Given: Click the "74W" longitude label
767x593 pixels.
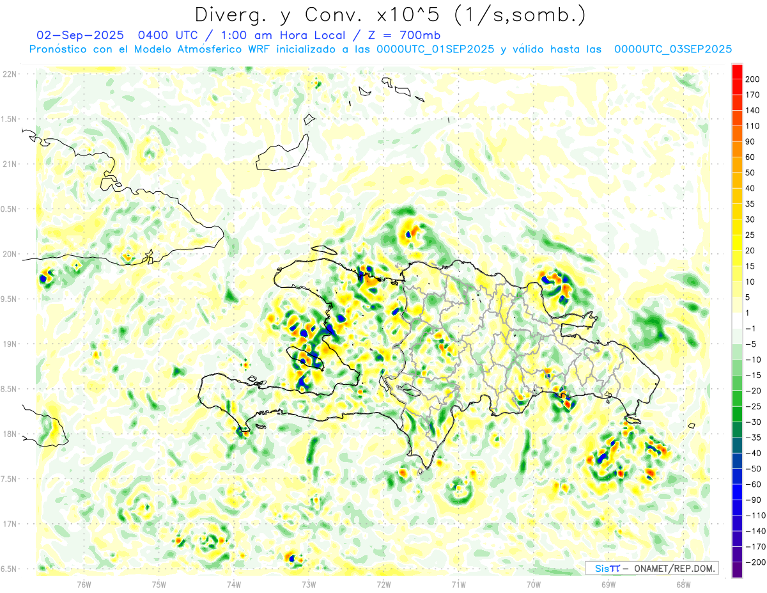Looking at the screenshot, I should pos(233,585).
